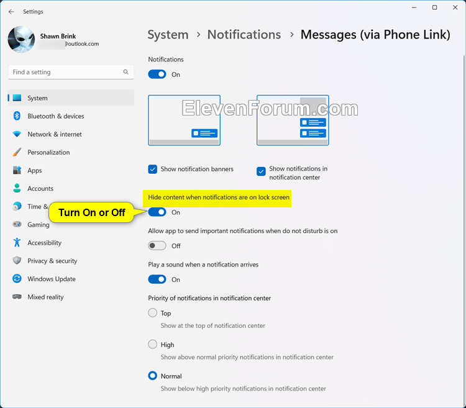The width and height of the screenshot is (466, 408).
Task: Click the Privacy shield icon
Action: (17, 260)
